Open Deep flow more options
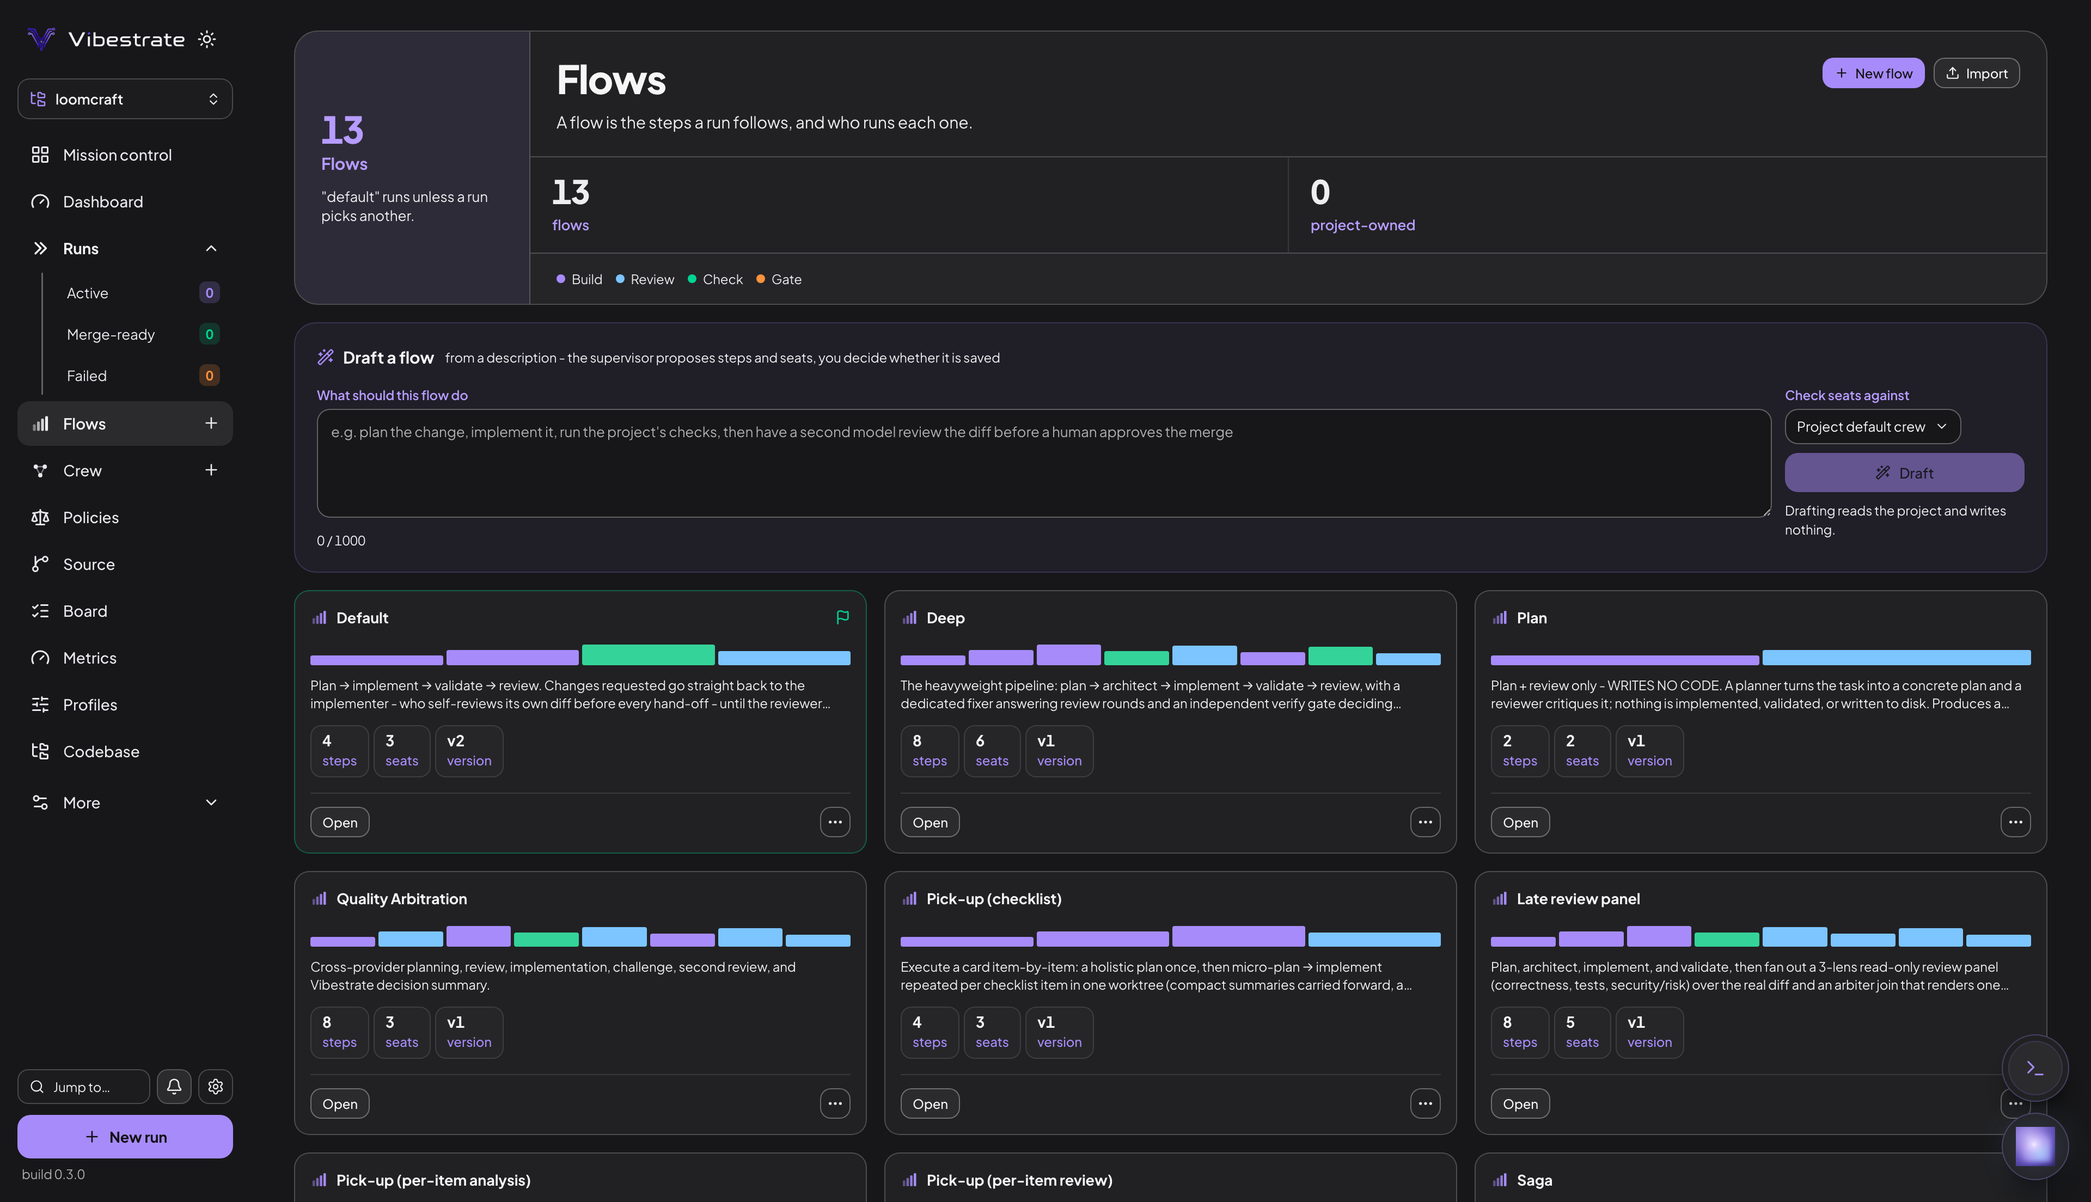 (1425, 822)
